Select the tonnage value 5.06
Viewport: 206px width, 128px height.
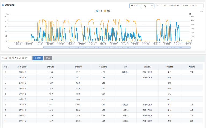click(x=103, y=72)
